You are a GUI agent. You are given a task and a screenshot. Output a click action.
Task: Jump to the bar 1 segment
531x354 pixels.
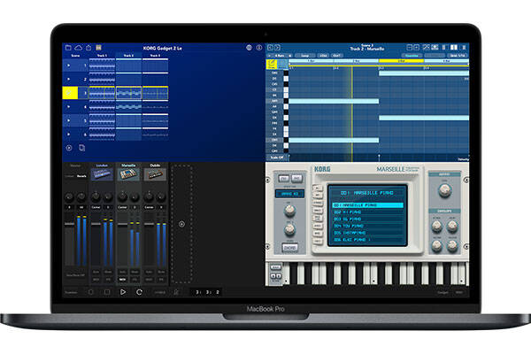311,61
